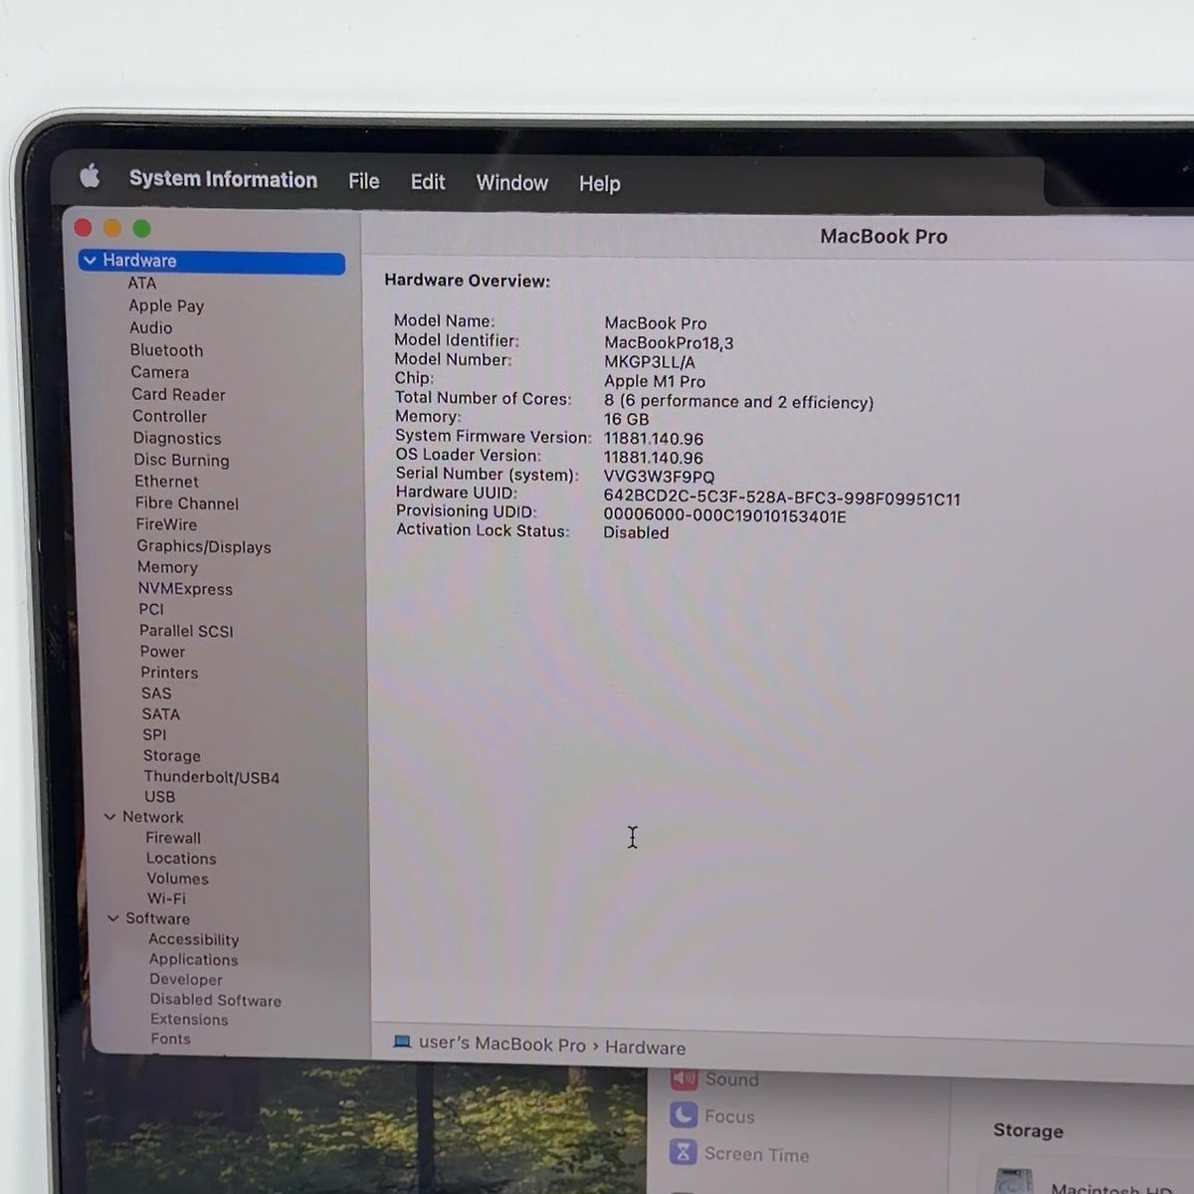Open the Apple menu
The image size is (1194, 1194).
point(90,177)
